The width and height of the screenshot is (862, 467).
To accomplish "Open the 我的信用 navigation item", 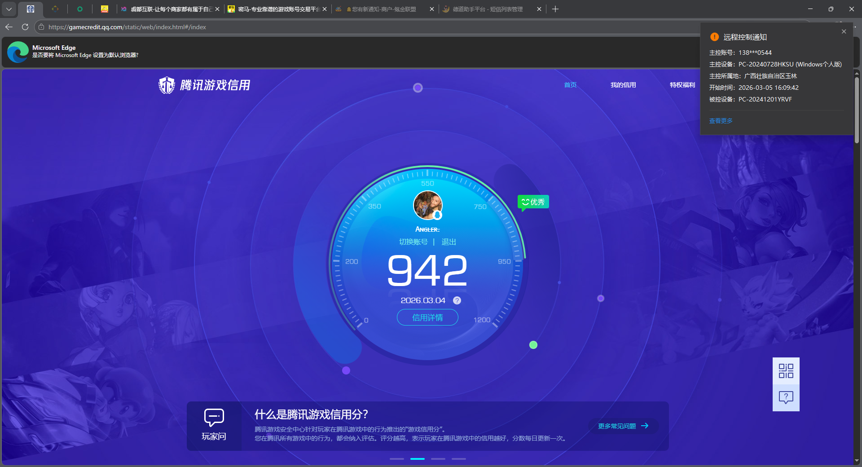I will point(624,85).
